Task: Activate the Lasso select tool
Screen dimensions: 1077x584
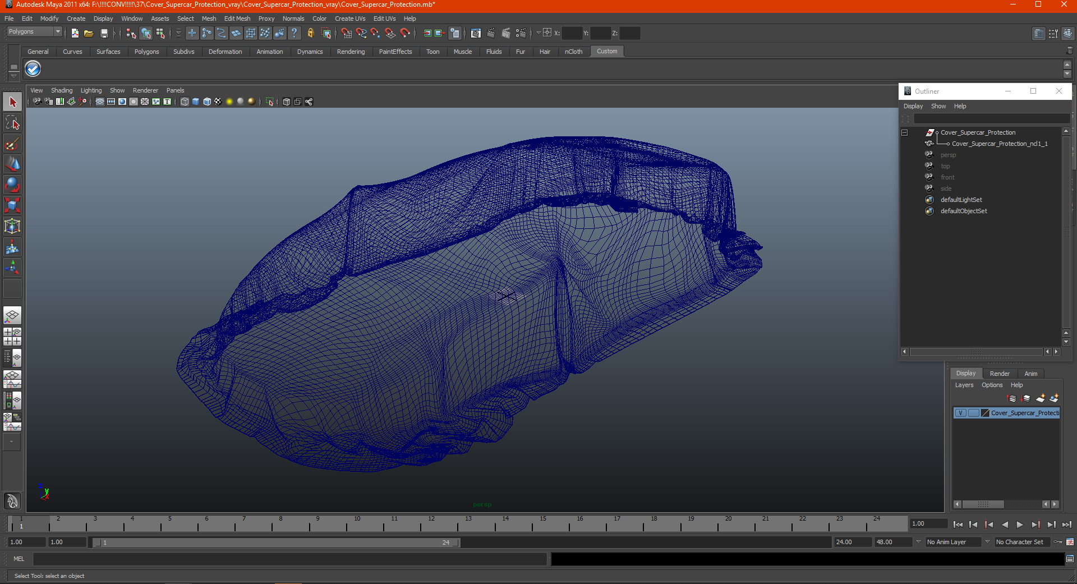Action: click(x=12, y=123)
